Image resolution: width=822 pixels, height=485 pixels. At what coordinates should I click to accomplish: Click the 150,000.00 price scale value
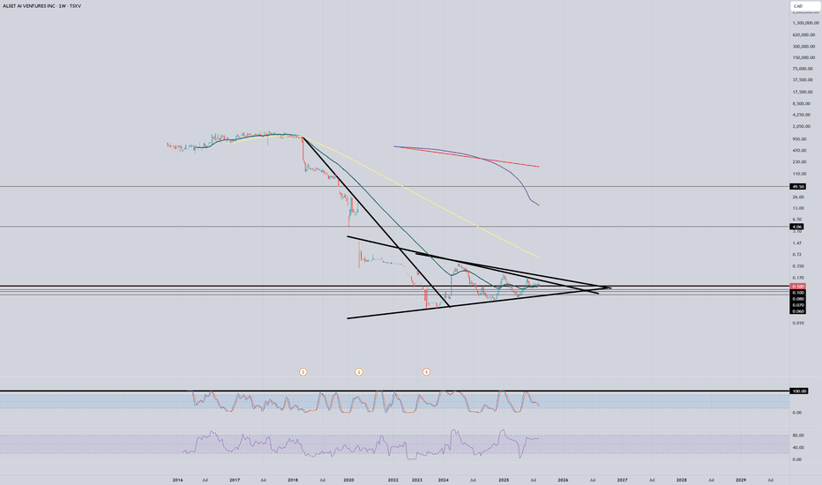[x=803, y=57]
